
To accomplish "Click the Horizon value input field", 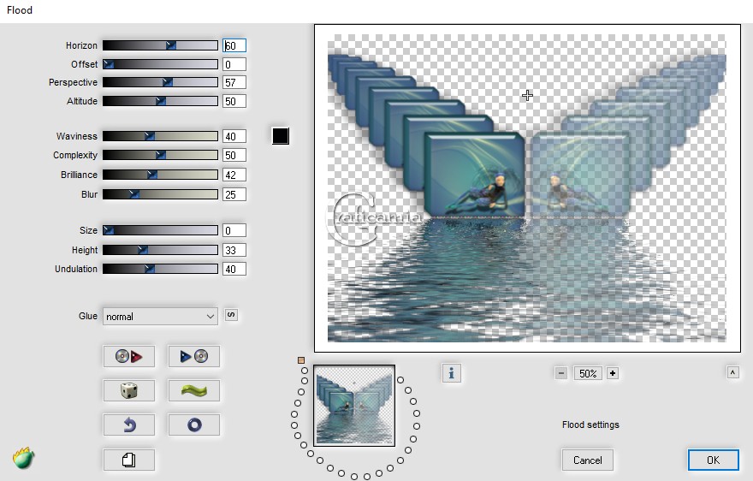I will click(234, 45).
